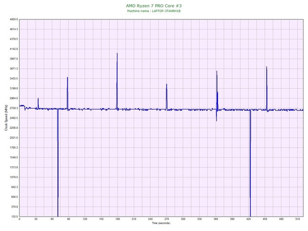Click the 2964.0 y-axis value

pos(14,98)
